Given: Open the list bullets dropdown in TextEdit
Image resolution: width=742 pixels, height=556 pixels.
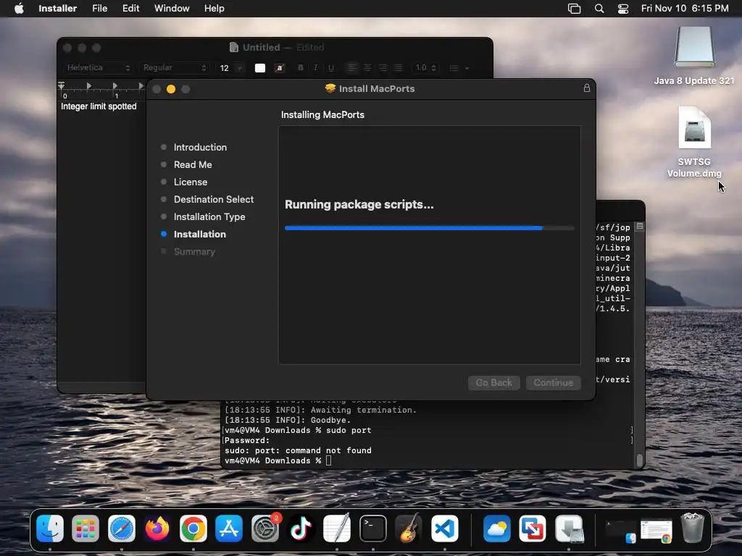Looking at the screenshot, I should tap(459, 67).
